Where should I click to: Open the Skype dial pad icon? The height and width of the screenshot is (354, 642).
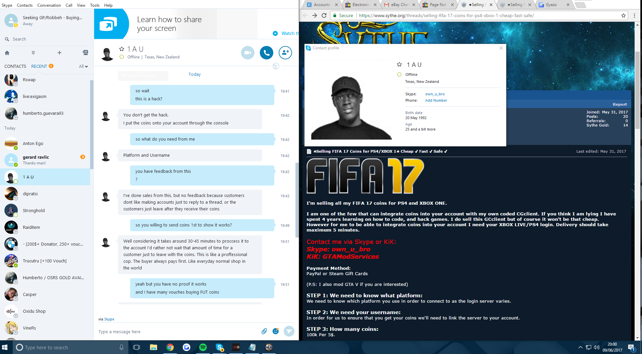click(x=33, y=53)
